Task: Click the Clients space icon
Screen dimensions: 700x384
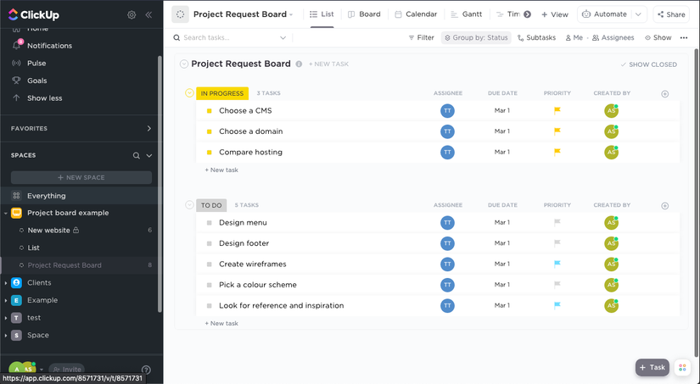Action: click(x=16, y=283)
